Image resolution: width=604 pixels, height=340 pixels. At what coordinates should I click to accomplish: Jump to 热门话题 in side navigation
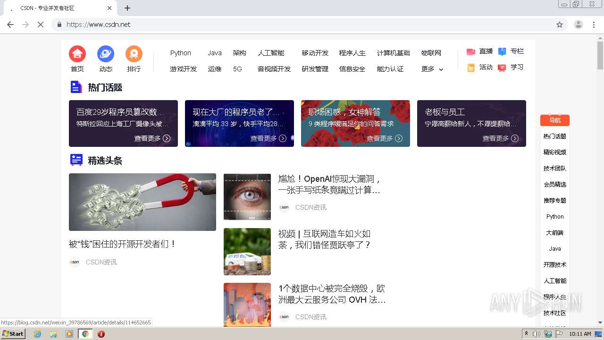555,136
